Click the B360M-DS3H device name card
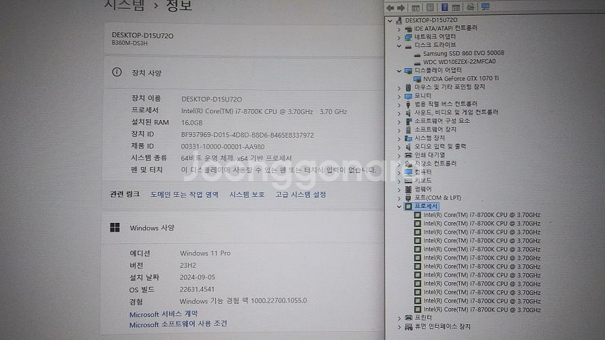 tap(243, 39)
